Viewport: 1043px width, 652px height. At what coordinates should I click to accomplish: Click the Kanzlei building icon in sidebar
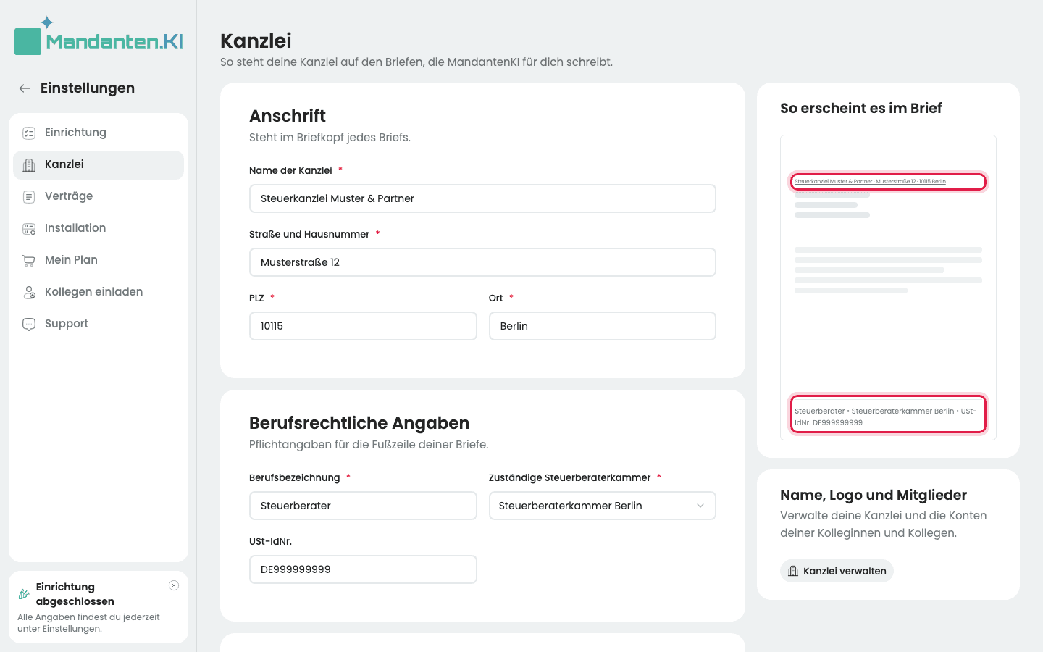[x=29, y=164]
